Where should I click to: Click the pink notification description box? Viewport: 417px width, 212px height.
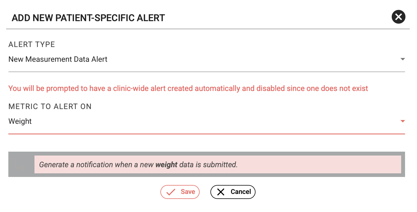(x=217, y=164)
